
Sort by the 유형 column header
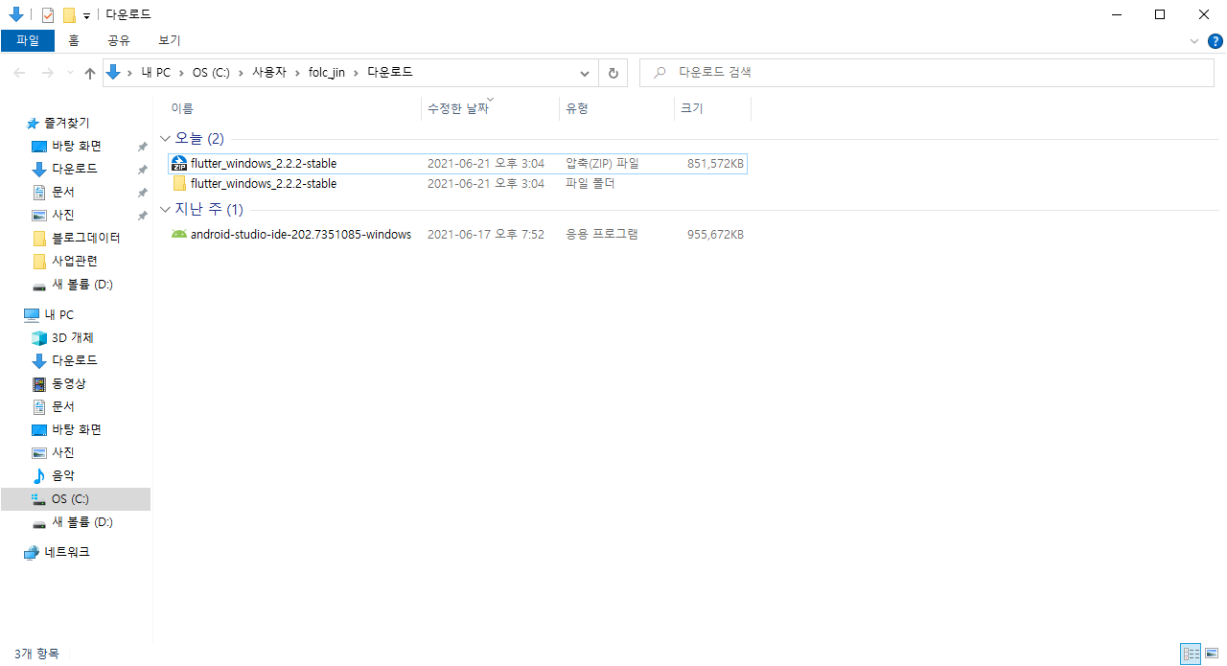pos(576,108)
